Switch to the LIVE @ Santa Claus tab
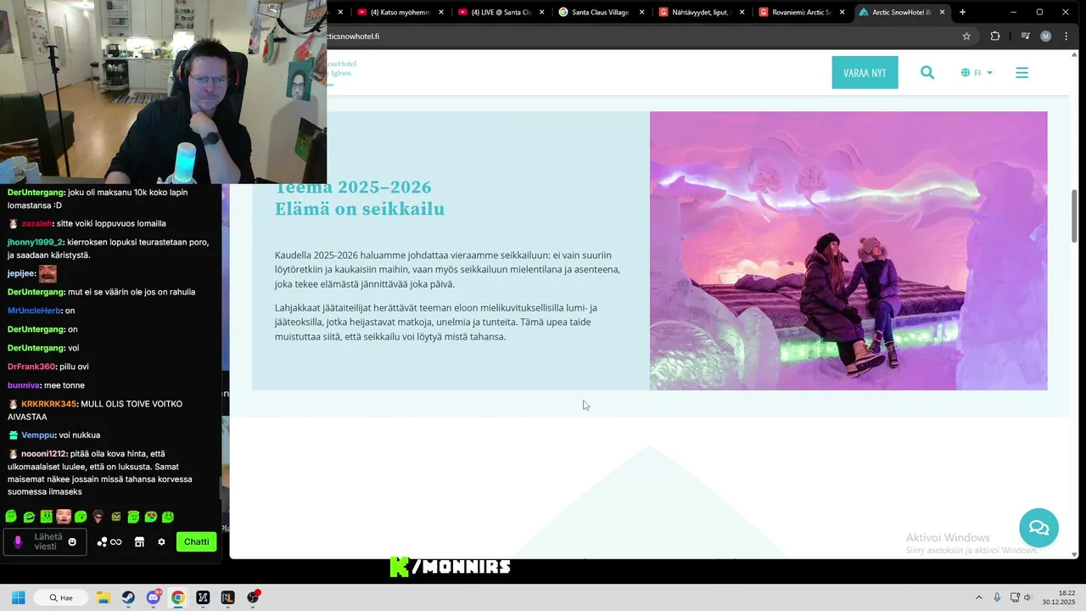The height and width of the screenshot is (611, 1086). pyautogui.click(x=501, y=12)
